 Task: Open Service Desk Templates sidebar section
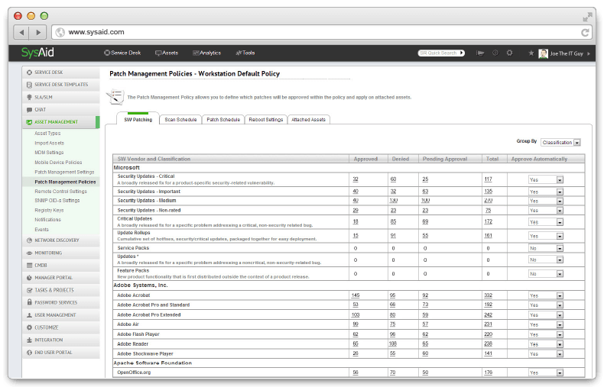click(x=61, y=85)
